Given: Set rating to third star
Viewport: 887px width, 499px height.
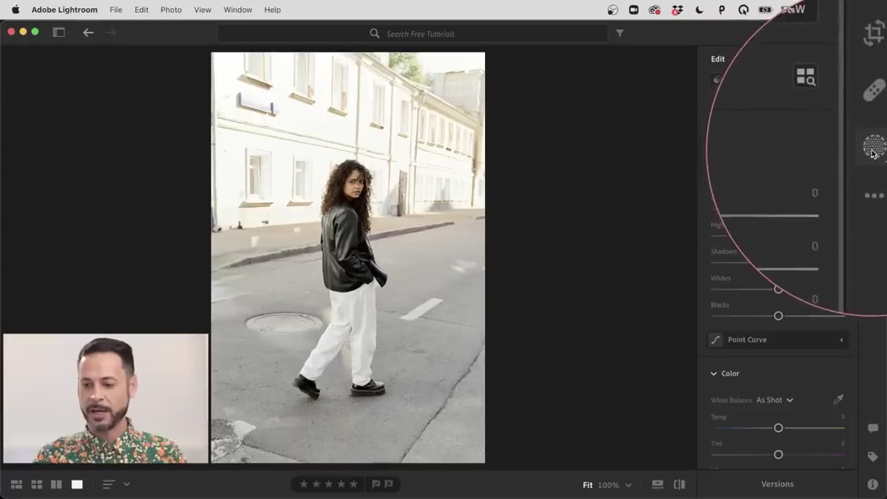Looking at the screenshot, I should [x=329, y=484].
